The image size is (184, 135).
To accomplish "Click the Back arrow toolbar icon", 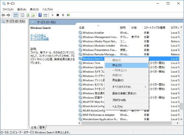I will [x=3, y=15].
